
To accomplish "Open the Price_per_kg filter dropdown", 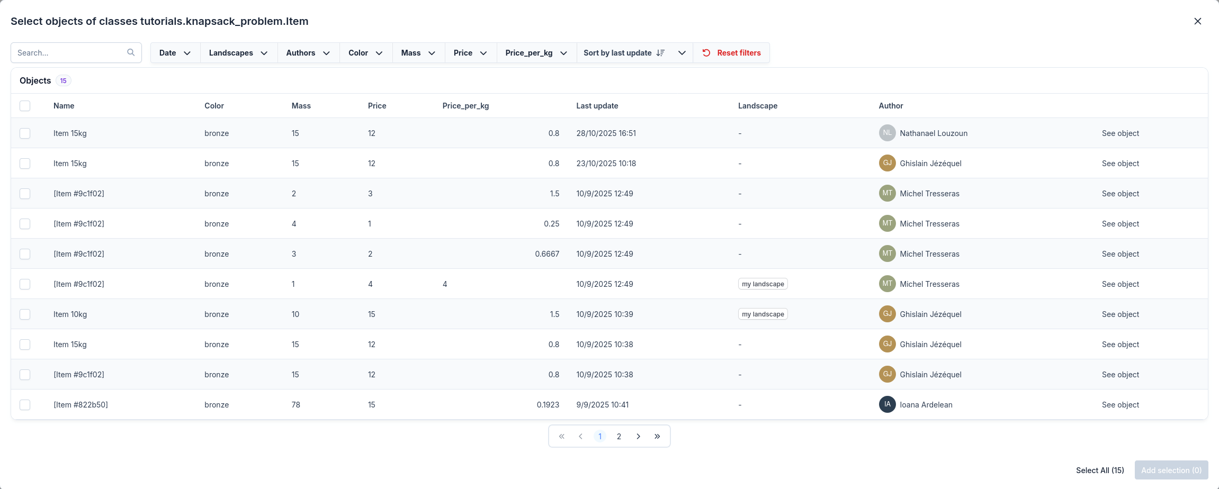I will point(536,53).
